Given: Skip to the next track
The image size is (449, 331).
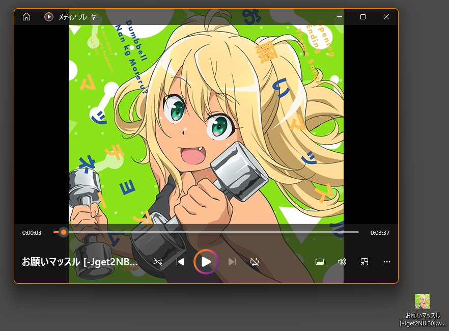Looking at the screenshot, I should 232,262.
